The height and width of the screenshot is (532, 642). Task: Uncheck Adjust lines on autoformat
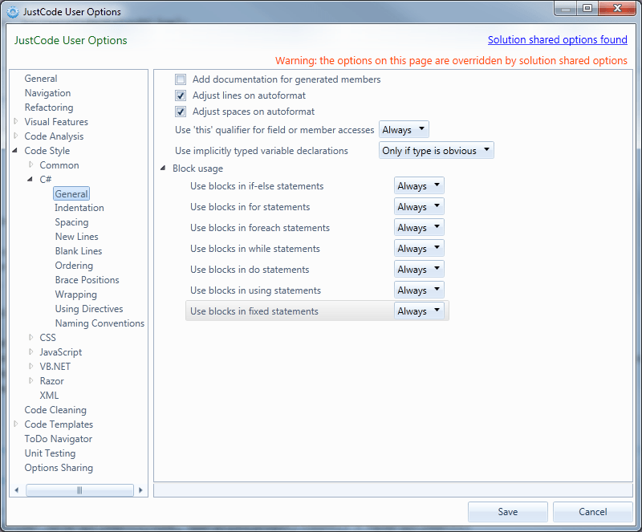[181, 95]
